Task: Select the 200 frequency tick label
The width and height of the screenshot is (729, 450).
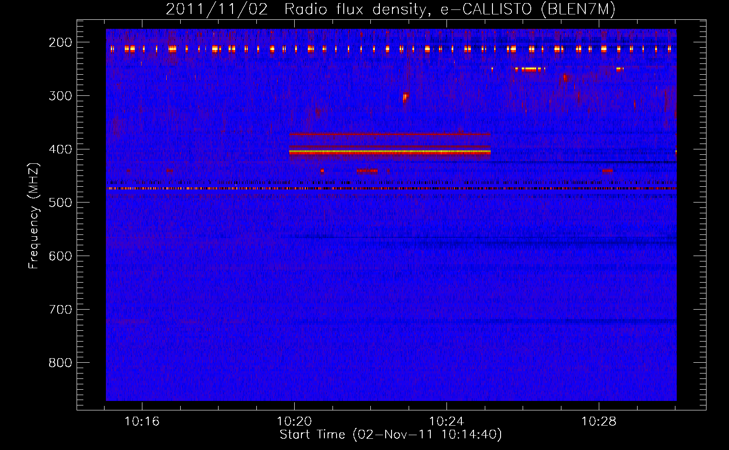Action: click(60, 42)
